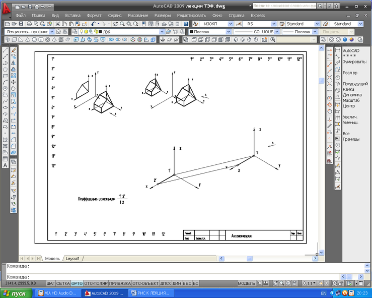Click the Plot (print) icon
Viewport: 372px width, 298px height.
(29, 24)
